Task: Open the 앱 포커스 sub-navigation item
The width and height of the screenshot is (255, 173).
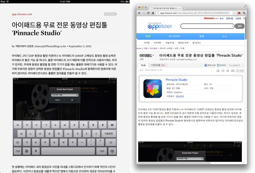Action: tap(196, 43)
